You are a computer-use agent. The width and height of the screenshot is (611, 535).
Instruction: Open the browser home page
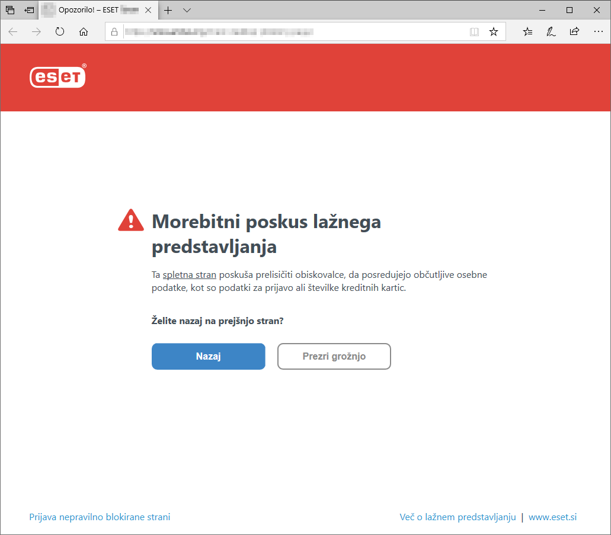(x=84, y=31)
